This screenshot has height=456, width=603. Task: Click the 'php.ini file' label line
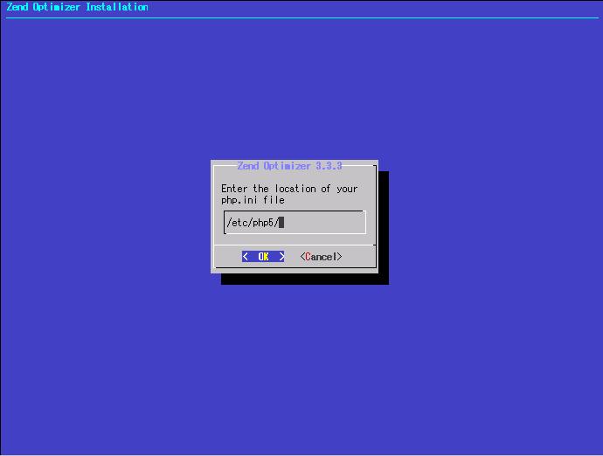[253, 200]
